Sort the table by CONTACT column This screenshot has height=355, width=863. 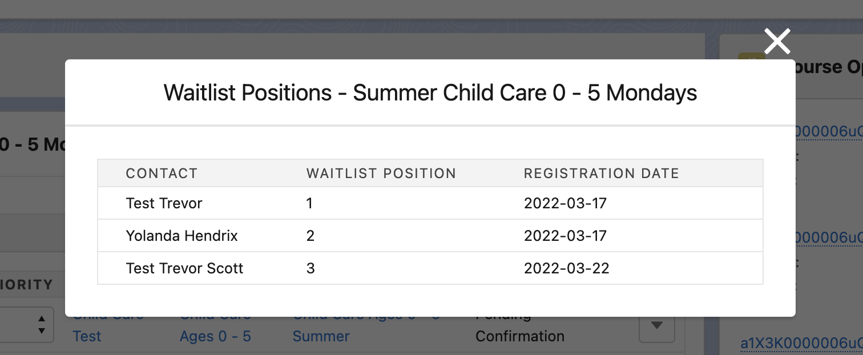pyautogui.click(x=162, y=173)
